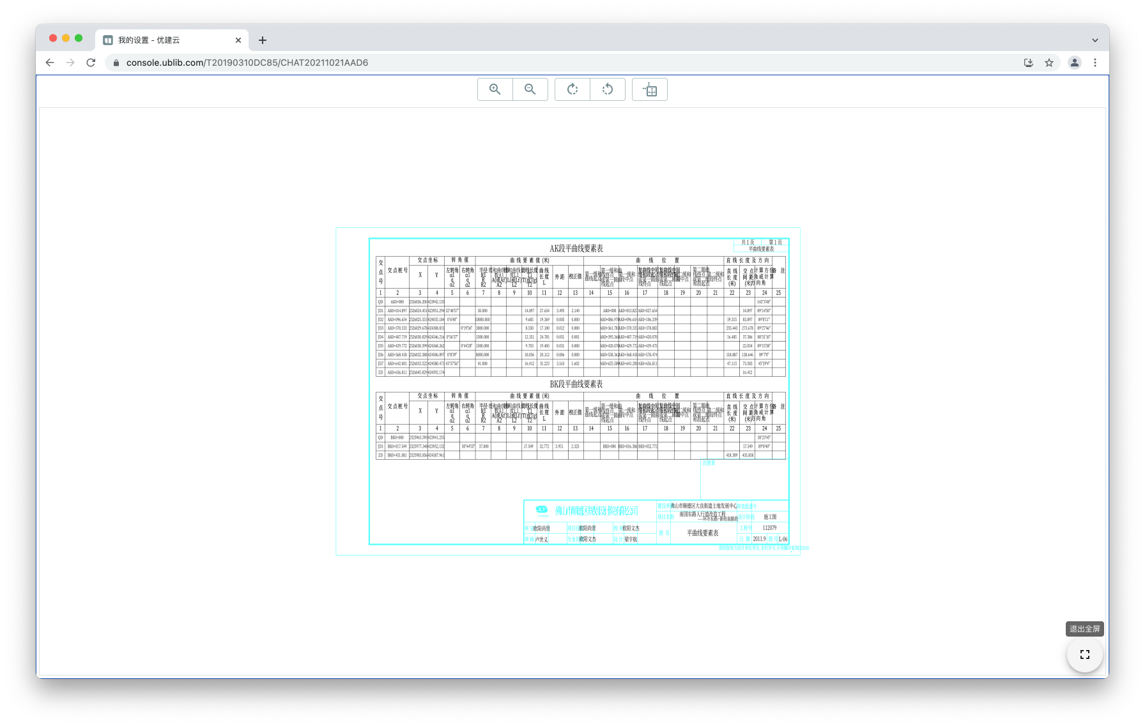Go back to previous page
Screen dimensions: 1145x726
[50, 63]
